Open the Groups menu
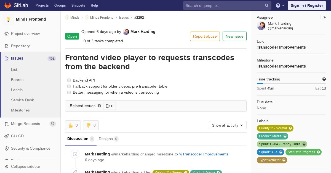 (60, 5)
